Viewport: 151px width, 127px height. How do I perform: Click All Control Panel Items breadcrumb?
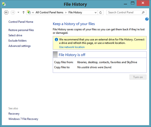[49, 12]
